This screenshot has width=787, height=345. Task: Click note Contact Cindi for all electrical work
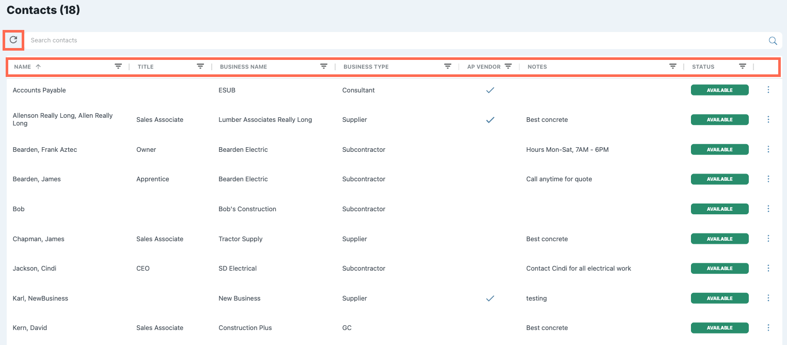(579, 268)
